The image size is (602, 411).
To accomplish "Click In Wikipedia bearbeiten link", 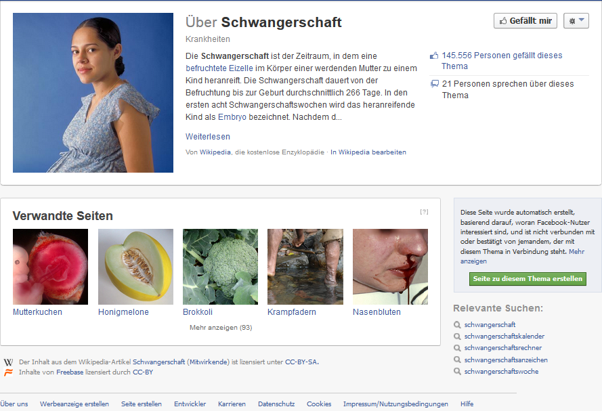I will click(x=368, y=152).
